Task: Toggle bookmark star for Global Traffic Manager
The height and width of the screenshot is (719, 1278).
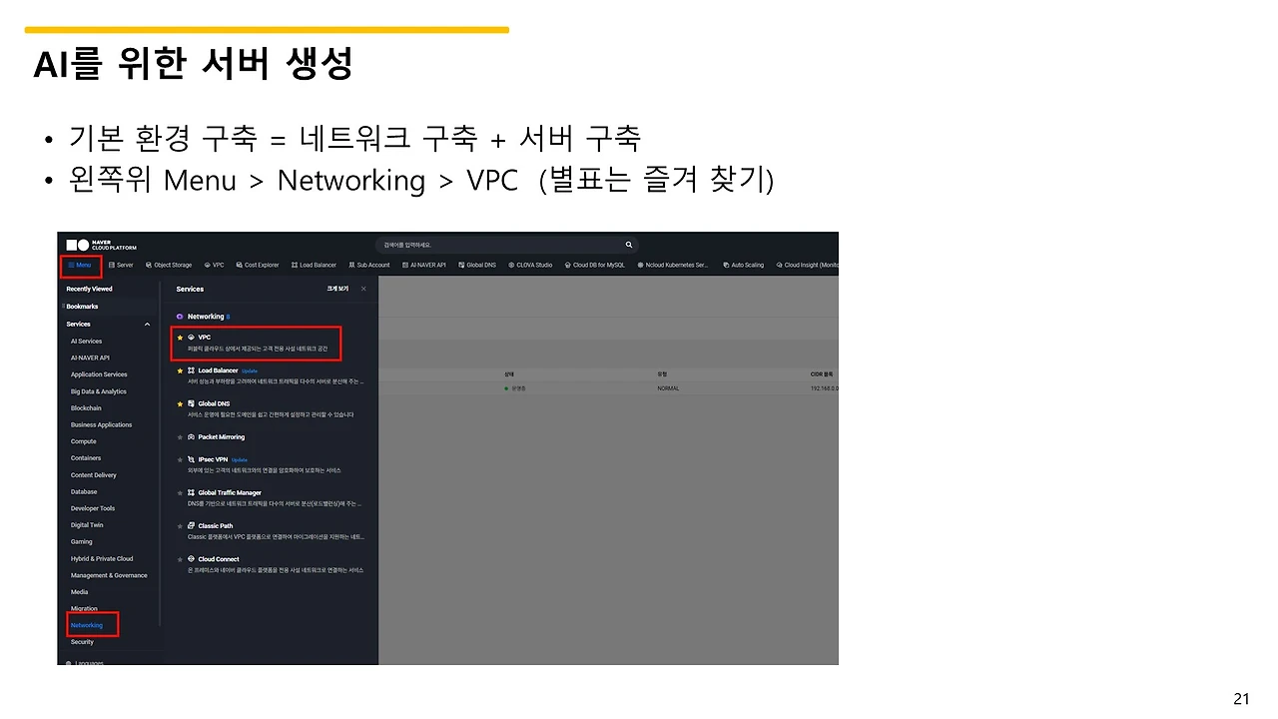Action: pyautogui.click(x=181, y=492)
